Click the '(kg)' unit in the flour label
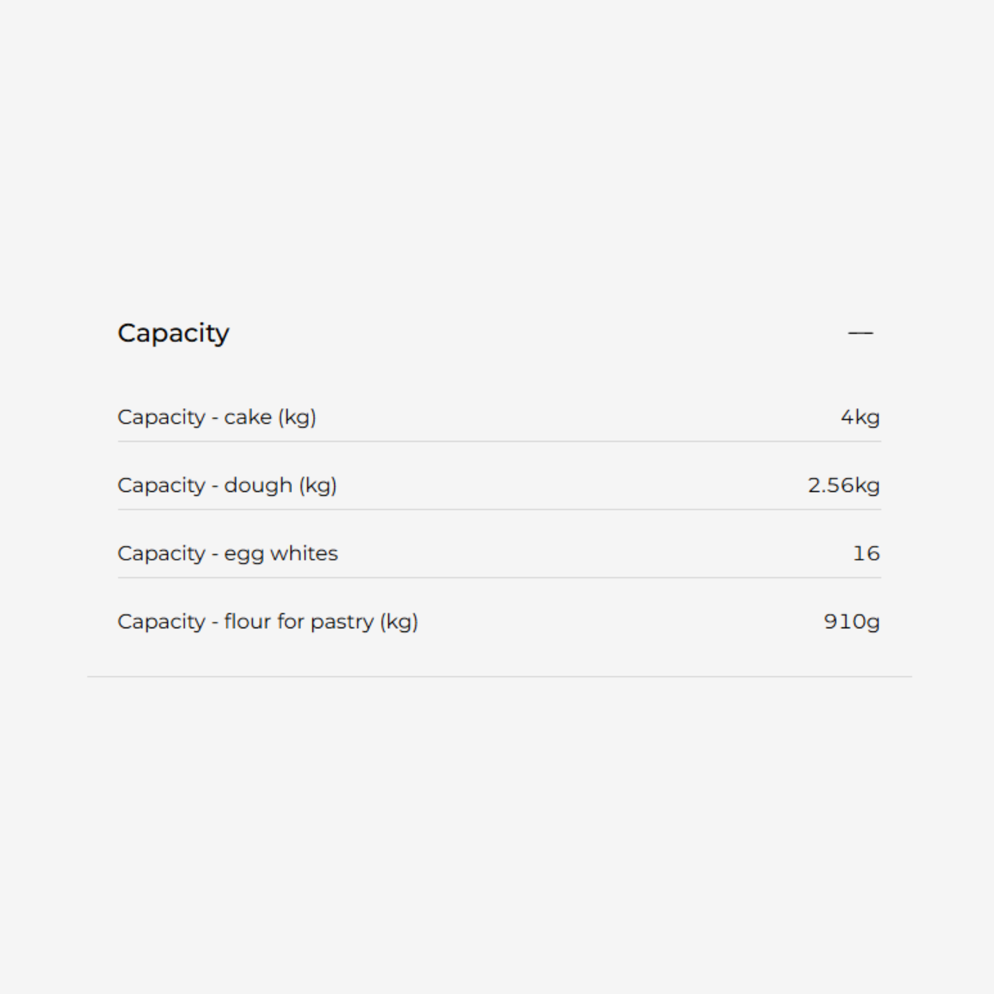Screen dimensions: 994x994 [399, 623]
